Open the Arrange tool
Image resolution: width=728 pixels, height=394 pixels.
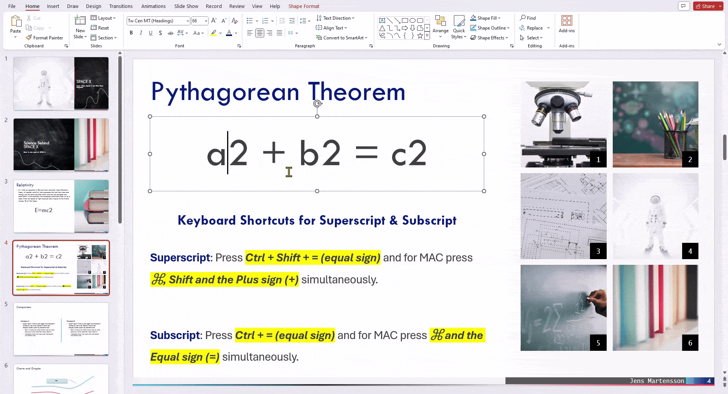(440, 26)
